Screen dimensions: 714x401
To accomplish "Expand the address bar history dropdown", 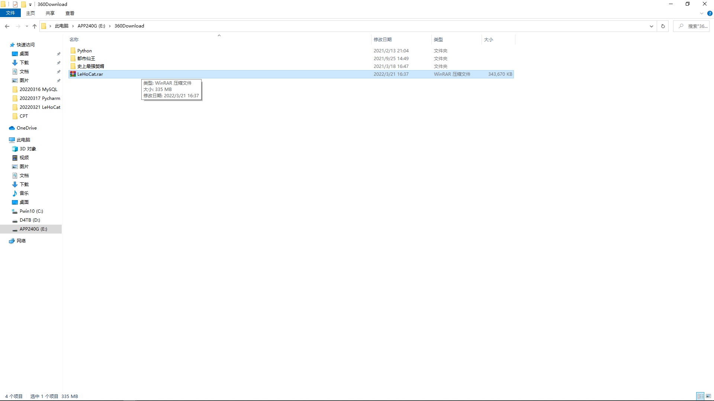I will [651, 26].
